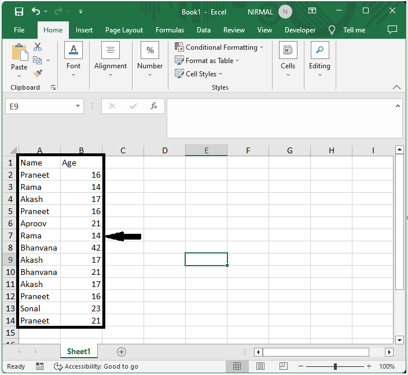
Task: Click cell containing Bhanvana in row 8
Action: 39,248
